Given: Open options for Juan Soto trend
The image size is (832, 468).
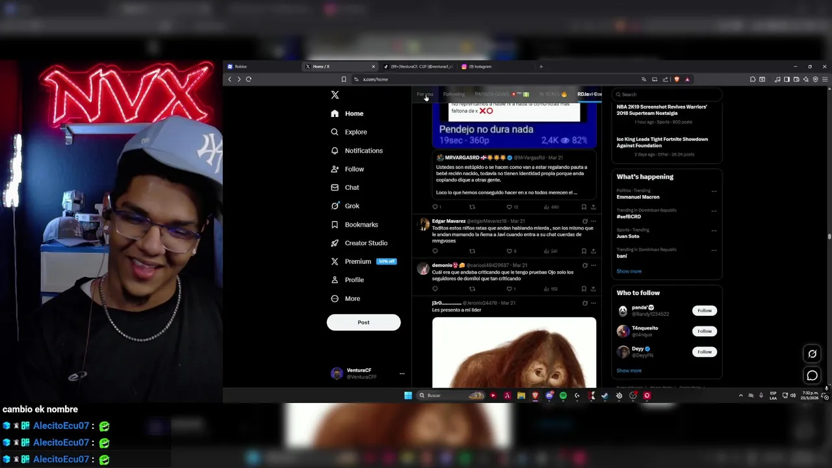Looking at the screenshot, I should 714,231.
